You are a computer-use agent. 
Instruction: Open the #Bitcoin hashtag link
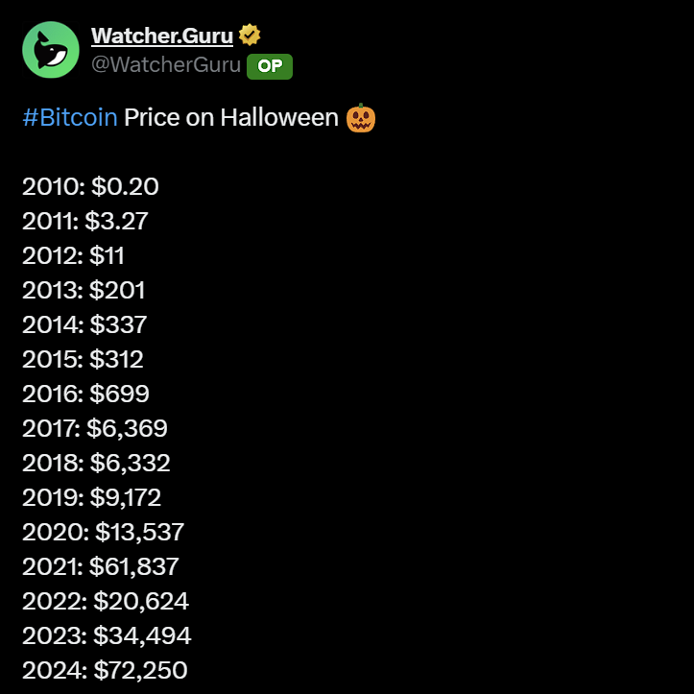[70, 119]
